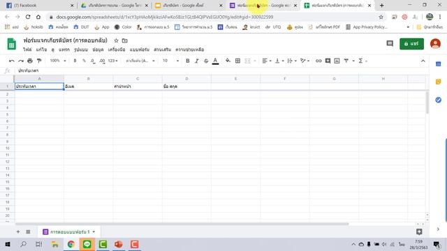Open the zoom 100% dropdown
447x251 pixels.
click(58, 61)
